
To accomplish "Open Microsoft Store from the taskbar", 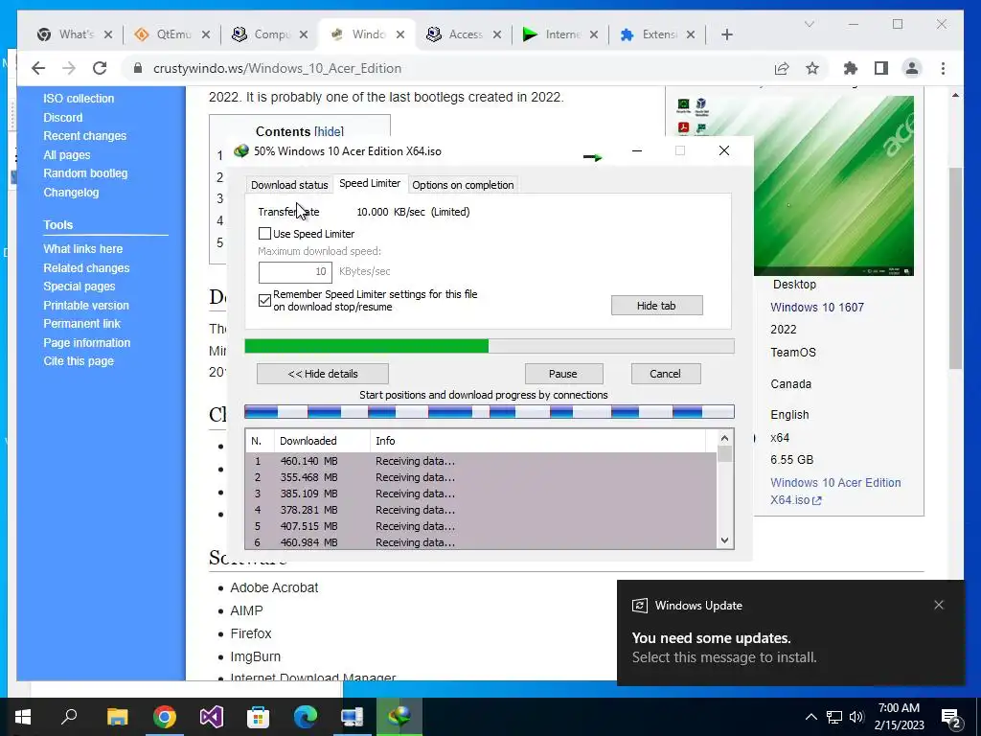I will click(258, 717).
